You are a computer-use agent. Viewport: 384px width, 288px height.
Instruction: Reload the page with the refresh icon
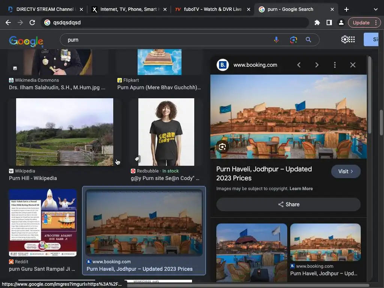click(x=32, y=22)
